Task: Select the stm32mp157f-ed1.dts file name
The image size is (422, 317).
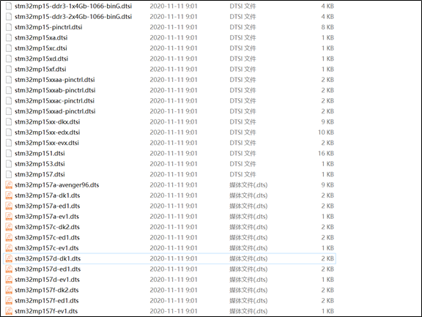Action: [47, 301]
